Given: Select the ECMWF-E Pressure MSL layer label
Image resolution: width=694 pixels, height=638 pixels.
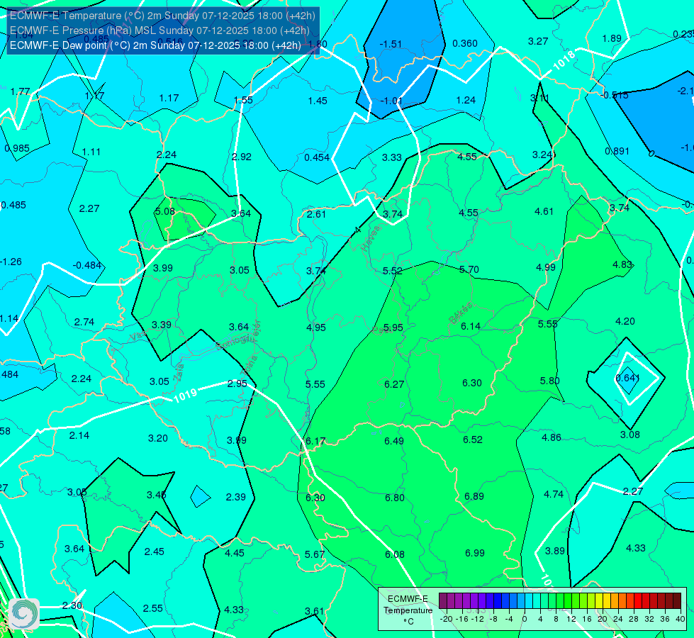Looking at the screenshot, I should (159, 30).
